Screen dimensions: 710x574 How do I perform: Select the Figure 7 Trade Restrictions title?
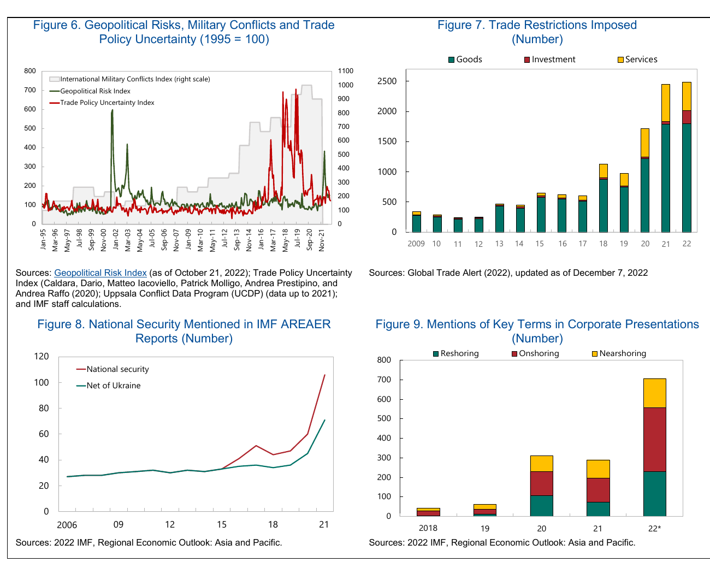click(x=537, y=32)
